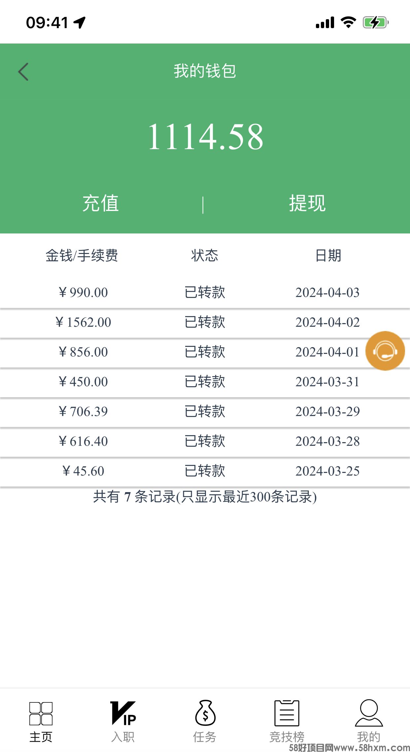Tap the 1114.58 wallet balance
Image resolution: width=410 pixels, height=752 pixels.
[x=205, y=137]
